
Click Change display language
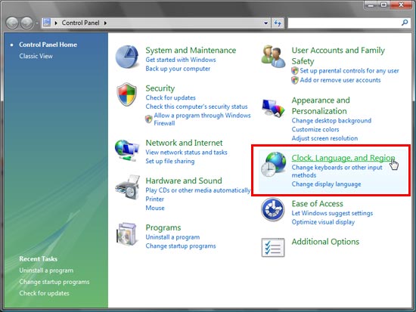pyautogui.click(x=326, y=184)
